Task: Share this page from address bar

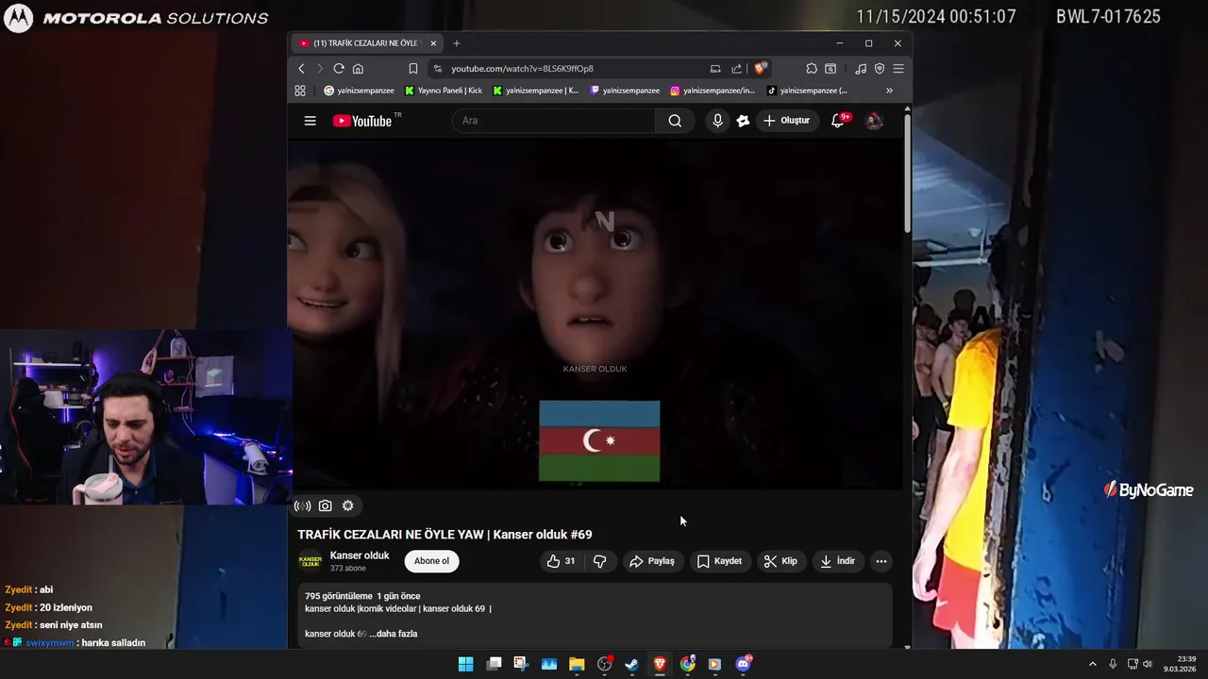Action: [x=737, y=69]
